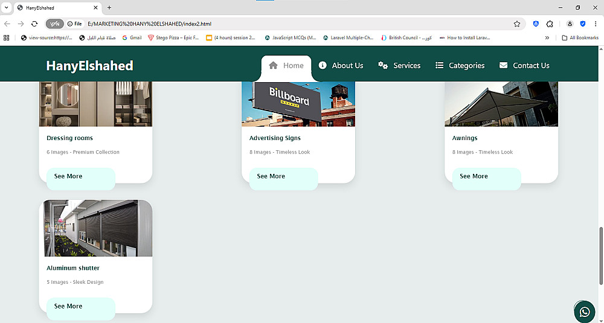Image resolution: width=604 pixels, height=323 pixels.
Task: Open the Stego Pizza bookmark
Action: tap(174, 37)
